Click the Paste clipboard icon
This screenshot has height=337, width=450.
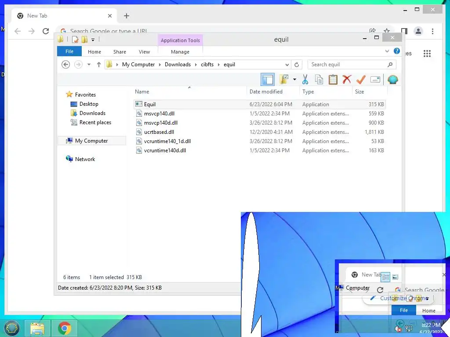(333, 79)
